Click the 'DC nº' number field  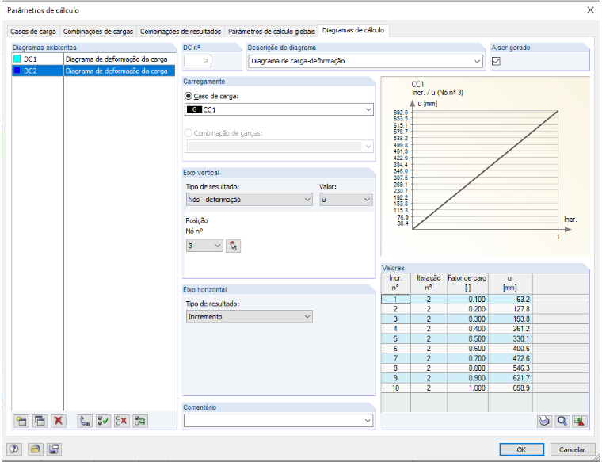click(197, 61)
